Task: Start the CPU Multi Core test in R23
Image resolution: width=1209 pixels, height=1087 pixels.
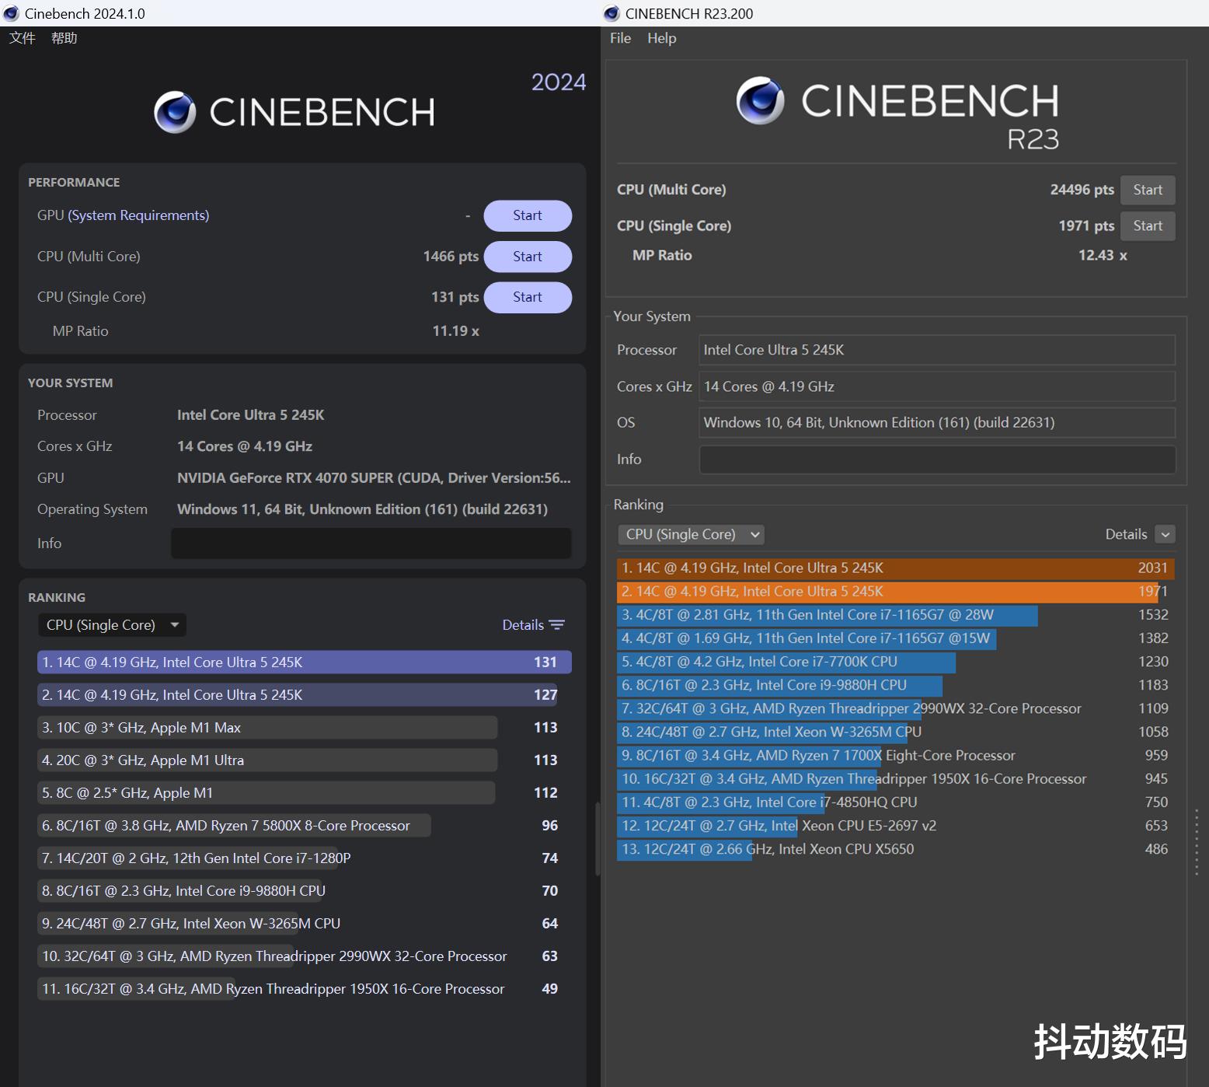Action: (x=1148, y=190)
